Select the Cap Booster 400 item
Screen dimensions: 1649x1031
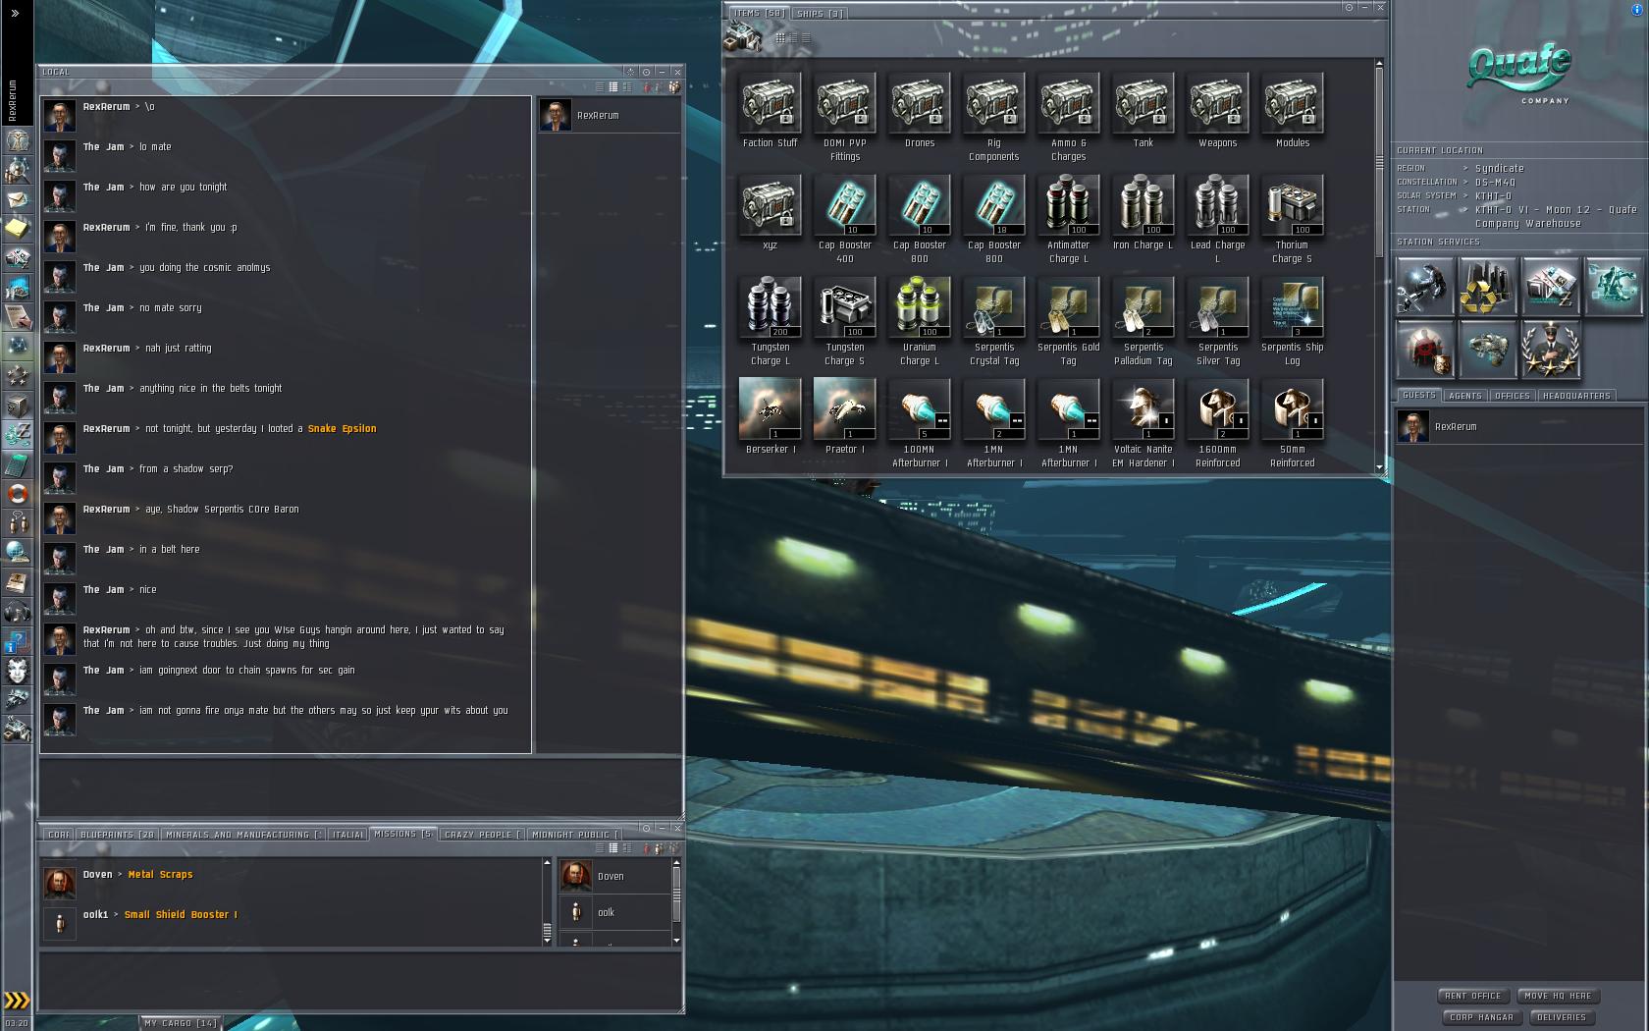point(844,219)
